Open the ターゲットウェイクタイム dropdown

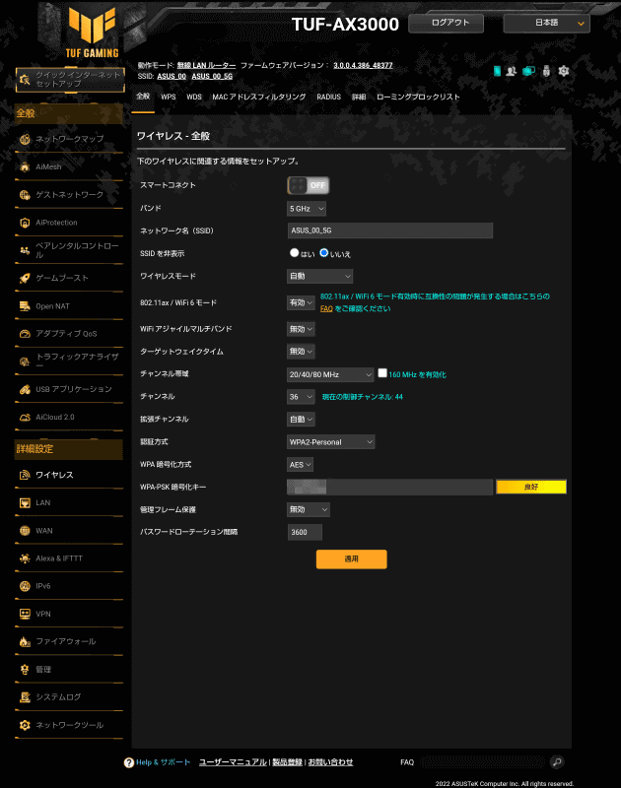[x=302, y=352]
